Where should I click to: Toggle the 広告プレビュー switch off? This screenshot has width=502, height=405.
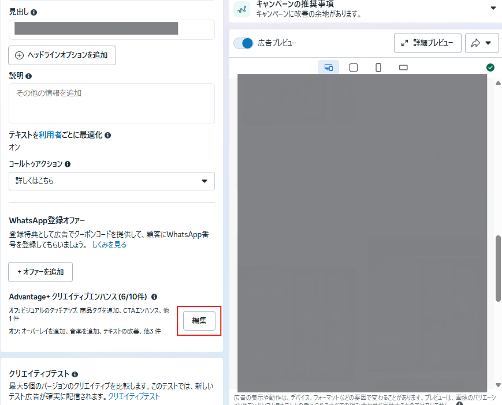[x=244, y=43]
